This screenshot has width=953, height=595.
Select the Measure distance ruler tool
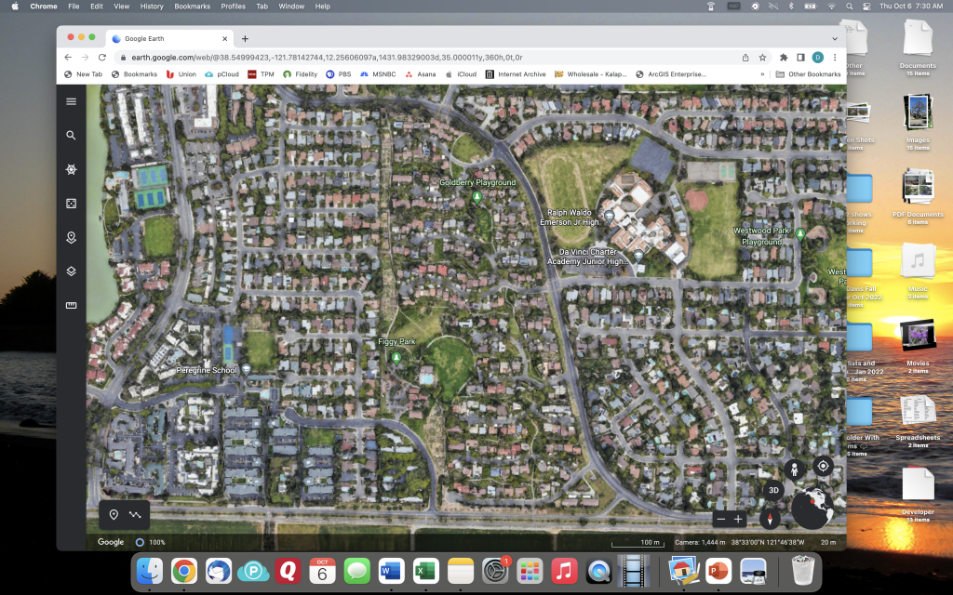pyautogui.click(x=71, y=305)
